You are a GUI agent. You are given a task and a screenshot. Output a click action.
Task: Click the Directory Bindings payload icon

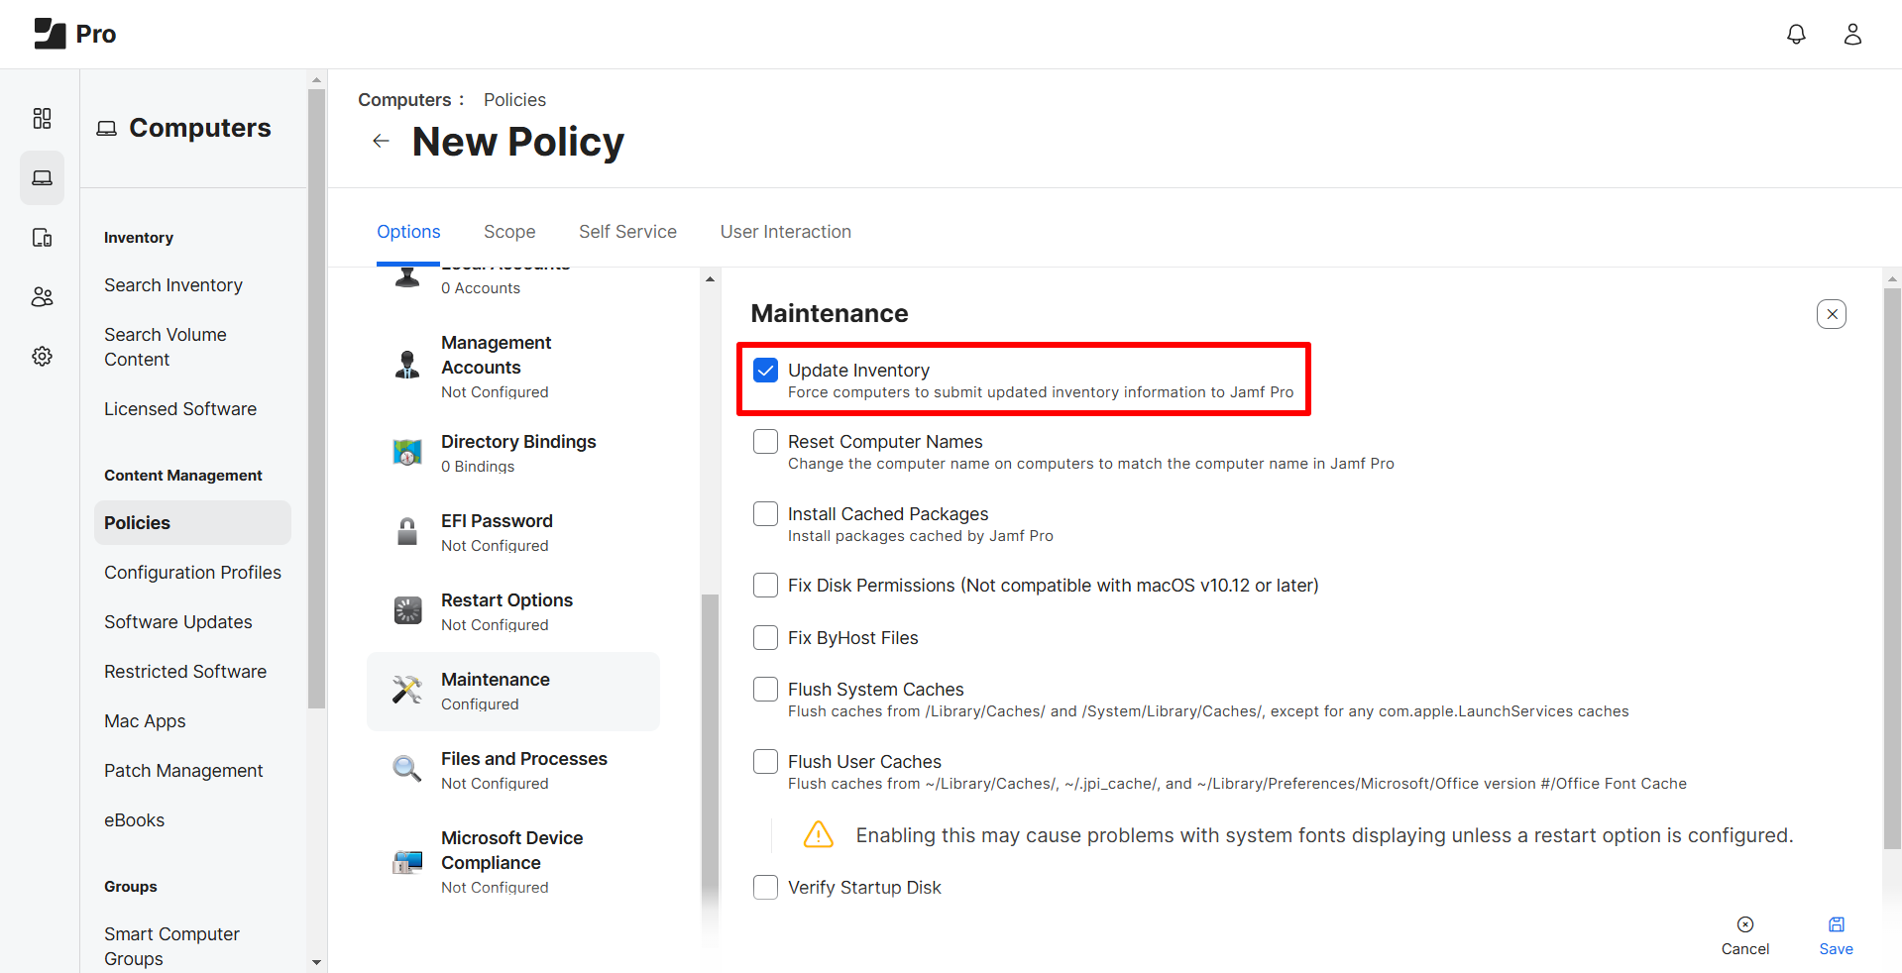(x=407, y=453)
